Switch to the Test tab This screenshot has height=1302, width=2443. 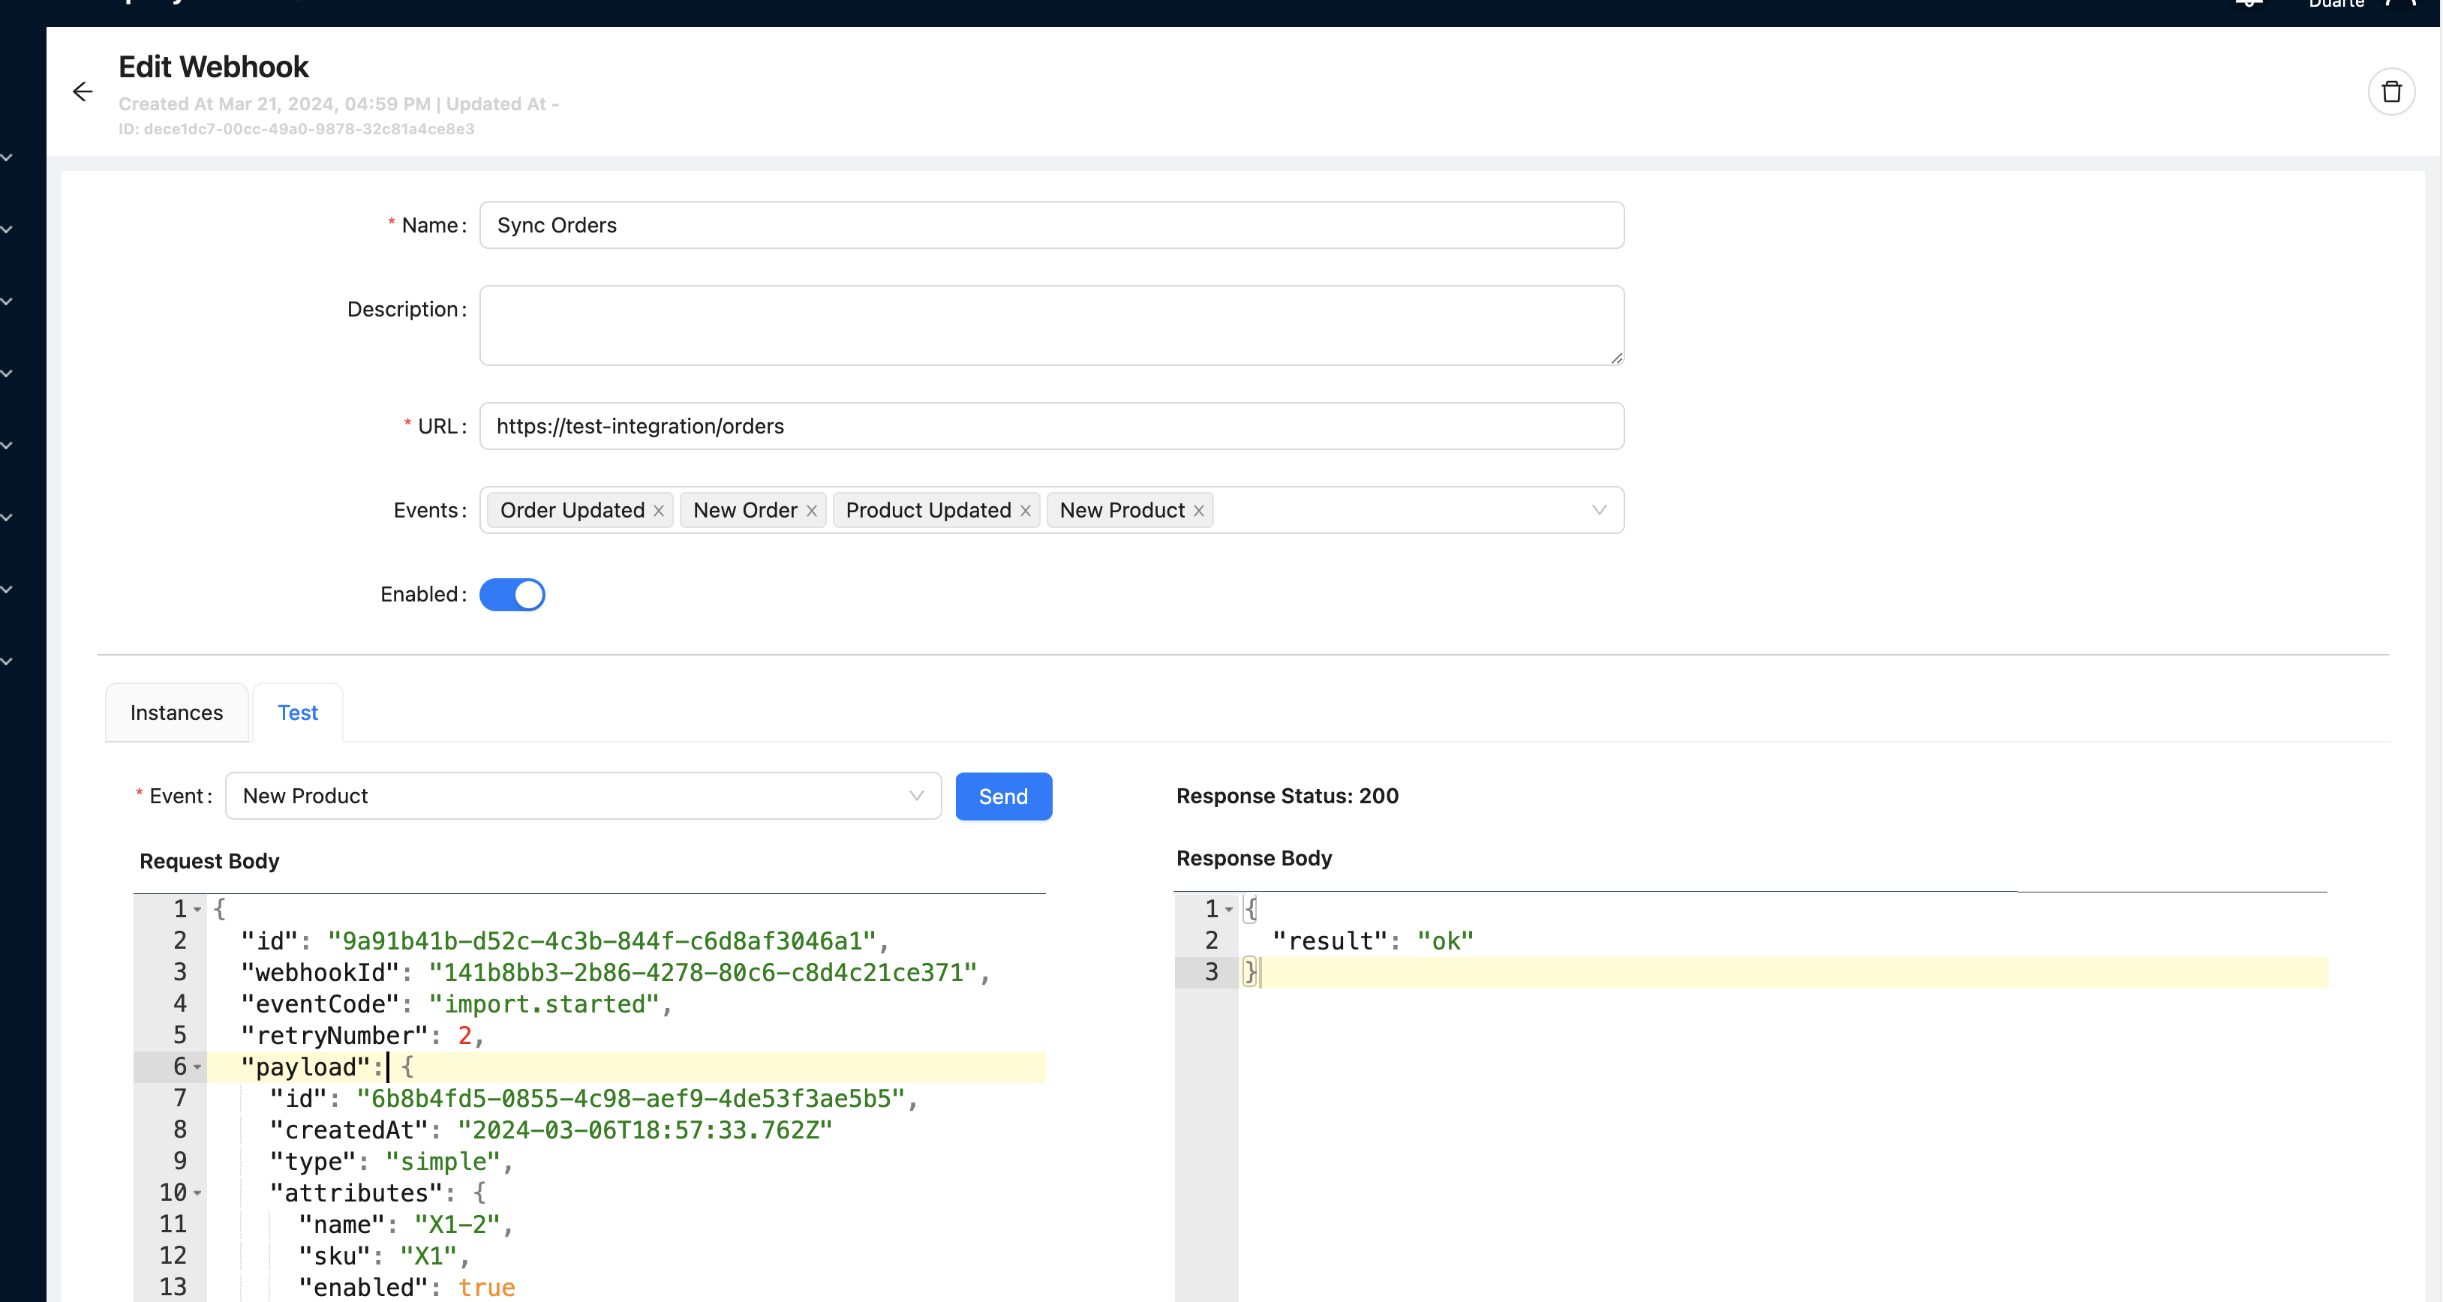[297, 713]
